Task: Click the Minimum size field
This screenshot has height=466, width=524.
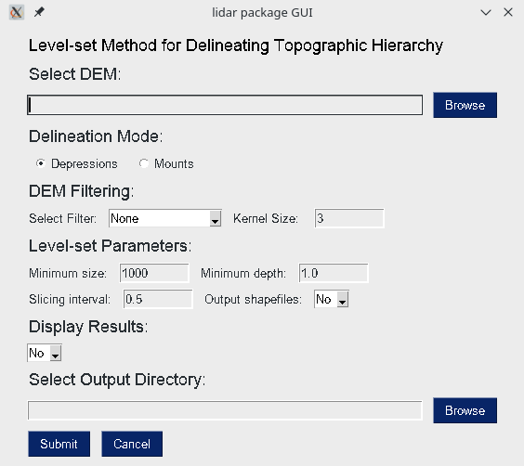Action: click(154, 273)
